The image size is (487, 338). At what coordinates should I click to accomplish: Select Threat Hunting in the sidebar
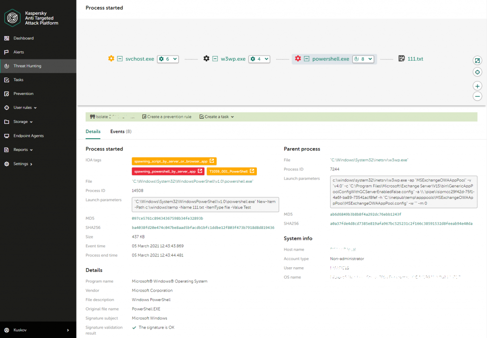(x=38, y=66)
